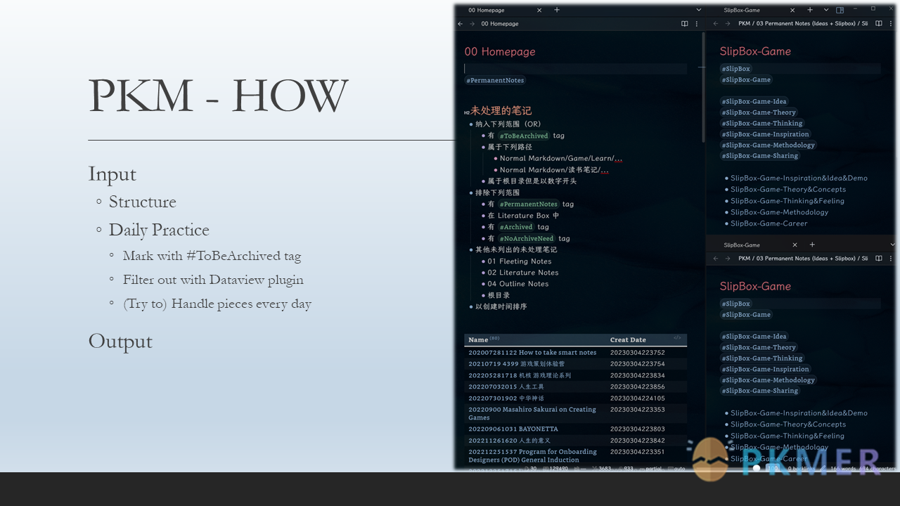The height and width of the screenshot is (506, 900).
Task: Go forward in upper SlipBox-Game pane
Action: coord(728,24)
